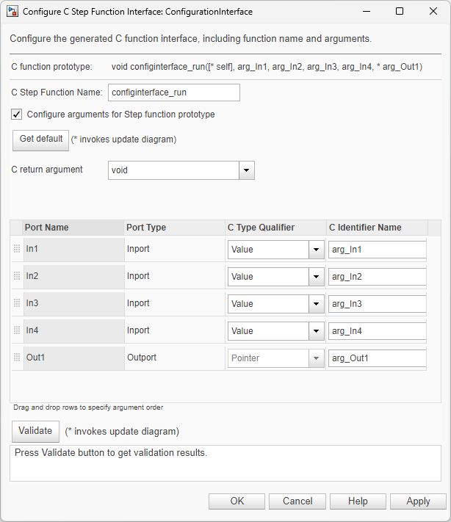Viewport: 451px width, 522px height.
Task: Open Help for this dialog
Action: pyautogui.click(x=358, y=501)
